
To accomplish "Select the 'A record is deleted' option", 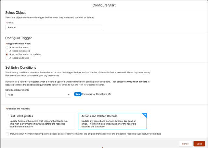I will (x=6, y=58).
